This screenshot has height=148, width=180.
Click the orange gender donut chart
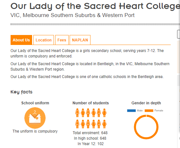[x=146, y=127]
